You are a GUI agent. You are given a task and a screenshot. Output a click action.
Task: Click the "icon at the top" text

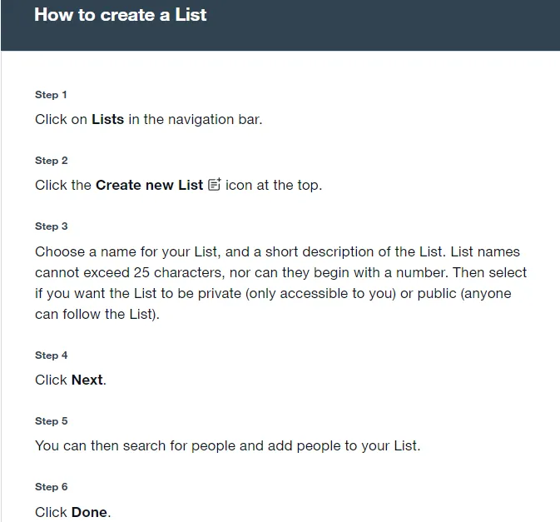coord(273,185)
